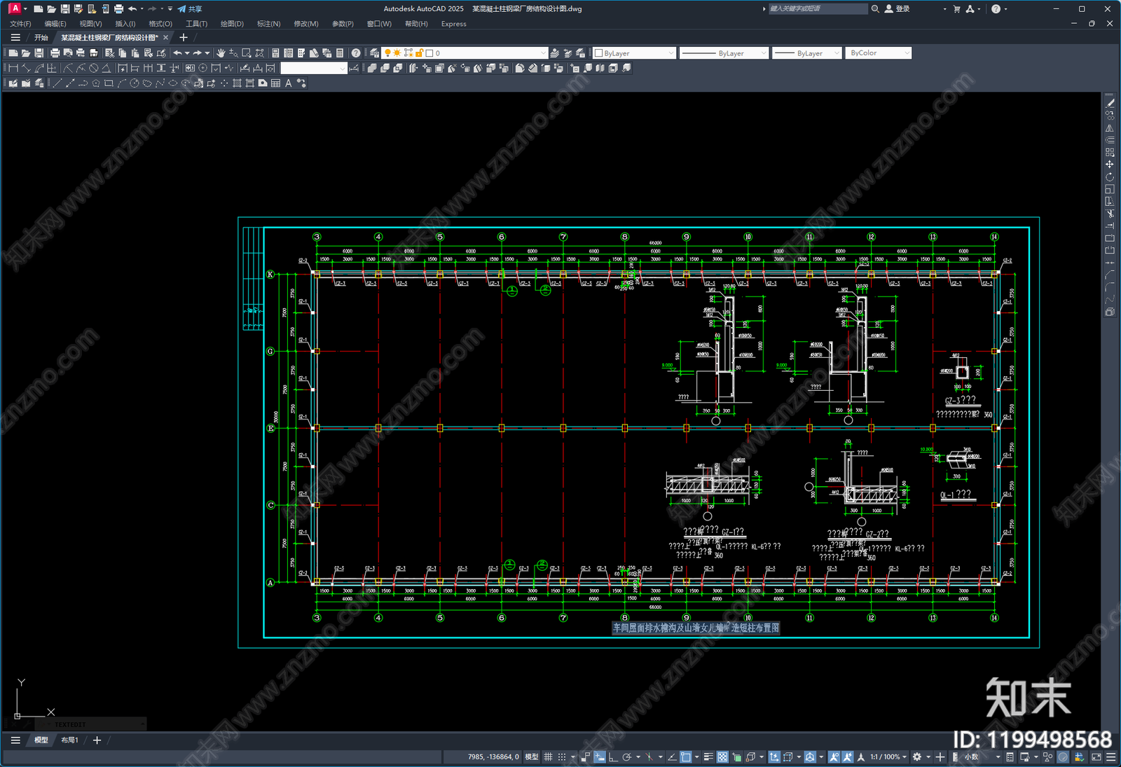This screenshot has width=1121, height=767.
Task: Click the 共享 share button
Action: pyautogui.click(x=190, y=9)
